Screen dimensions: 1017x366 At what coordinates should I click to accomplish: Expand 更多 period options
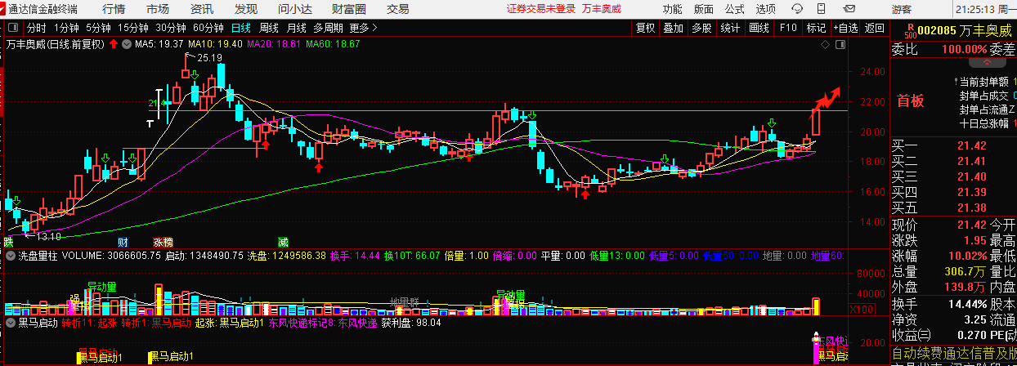coord(363,27)
